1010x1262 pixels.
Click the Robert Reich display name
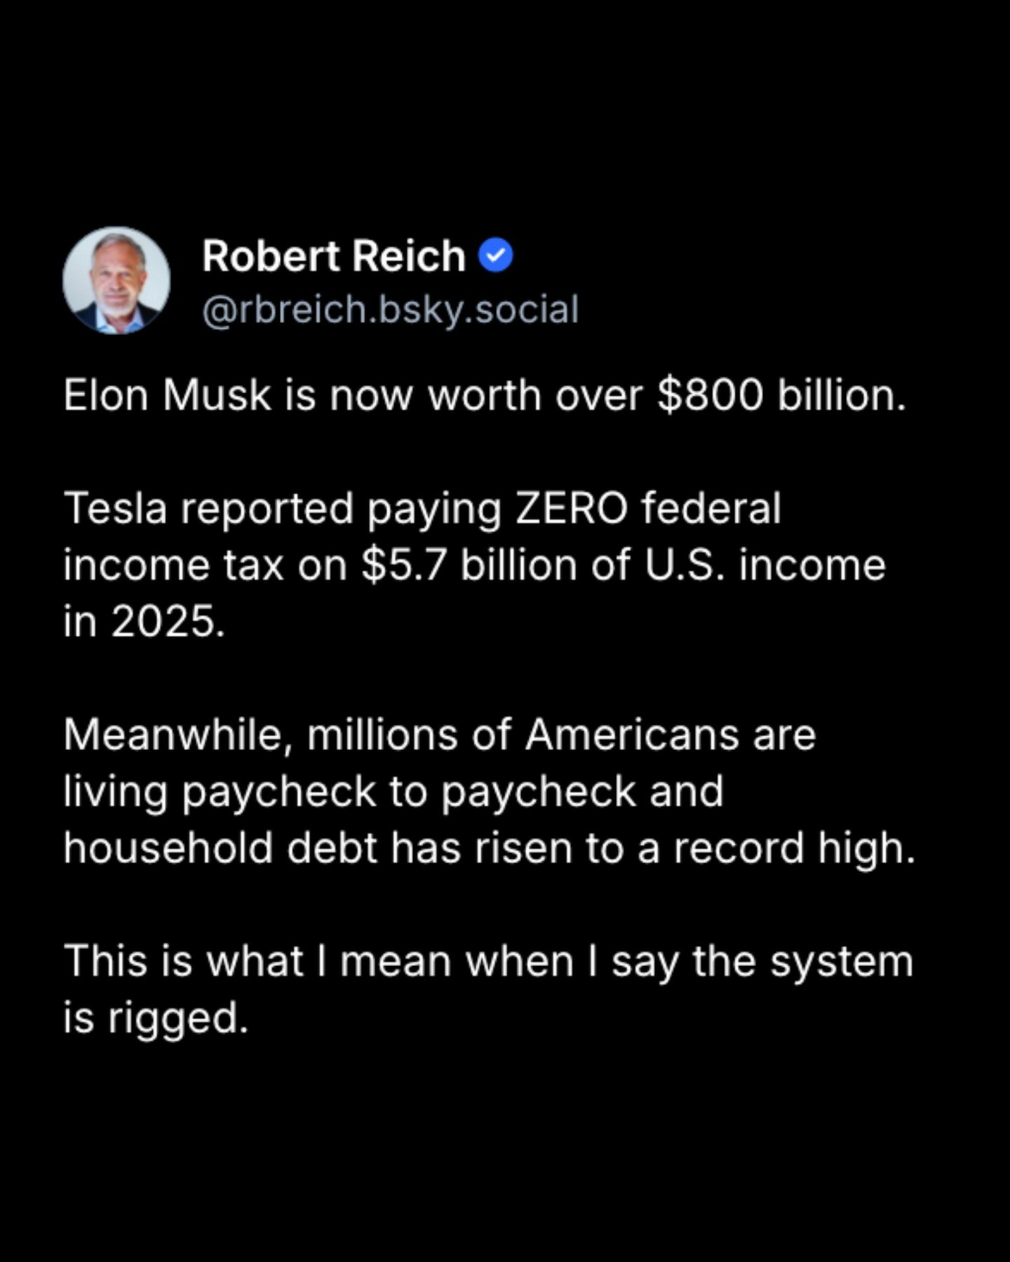[334, 256]
